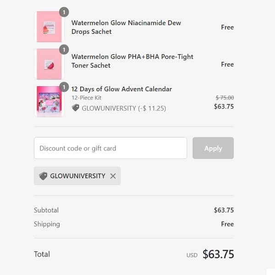275x275 pixels.
Task: Click quantity badge on Pore-Tight Toner Sachet
Action: pyautogui.click(x=64, y=49)
